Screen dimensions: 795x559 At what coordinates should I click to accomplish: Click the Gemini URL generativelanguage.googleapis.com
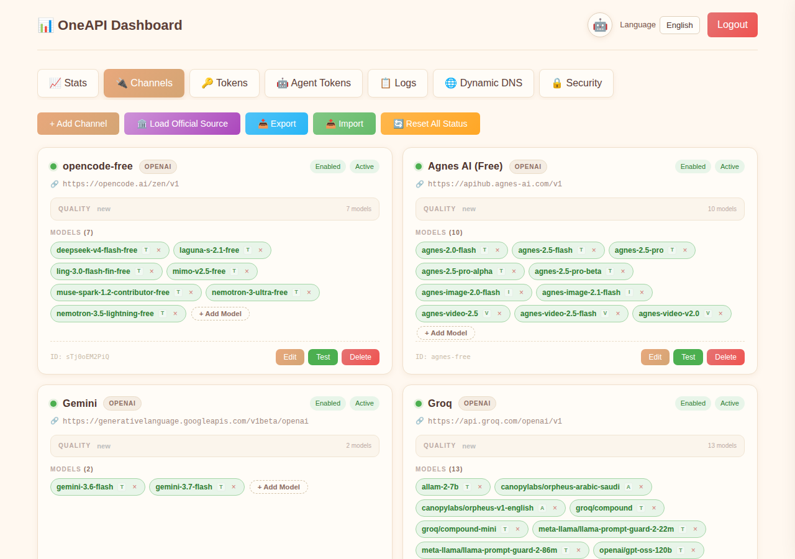tap(186, 421)
